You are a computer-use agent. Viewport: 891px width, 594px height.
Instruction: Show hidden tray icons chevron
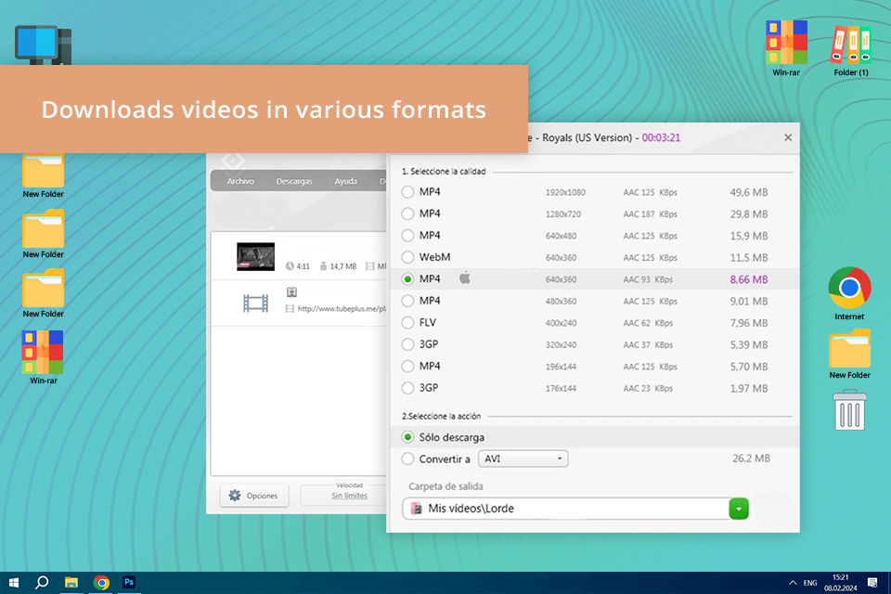[792, 583]
